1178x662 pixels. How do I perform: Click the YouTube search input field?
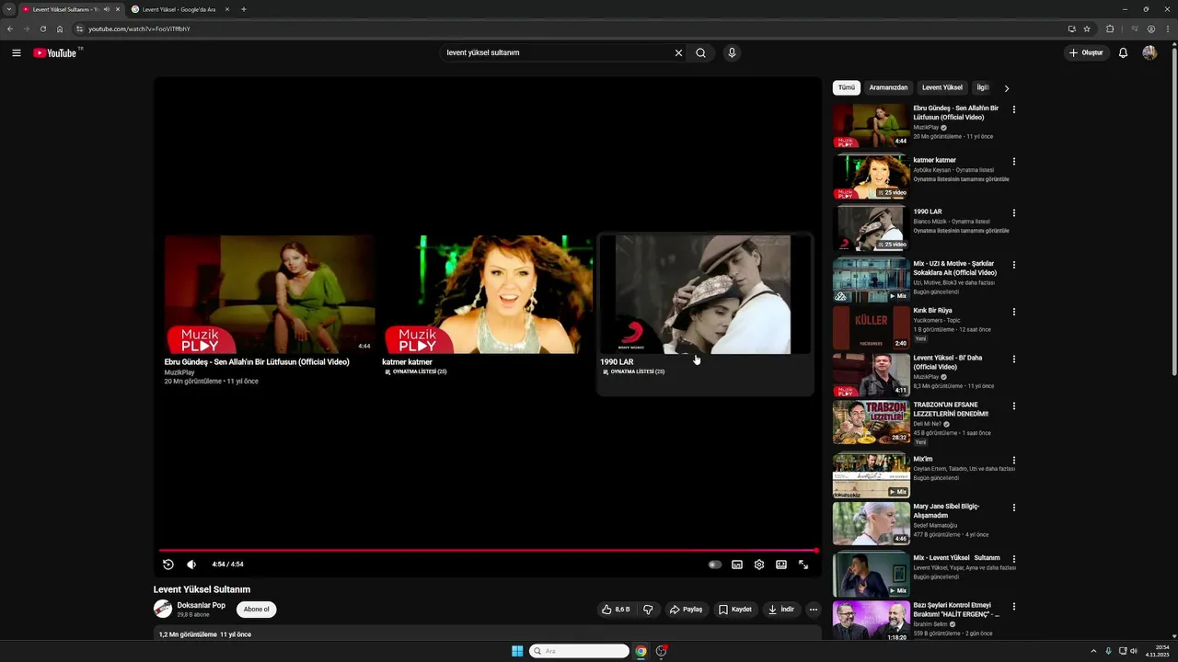[x=557, y=53]
